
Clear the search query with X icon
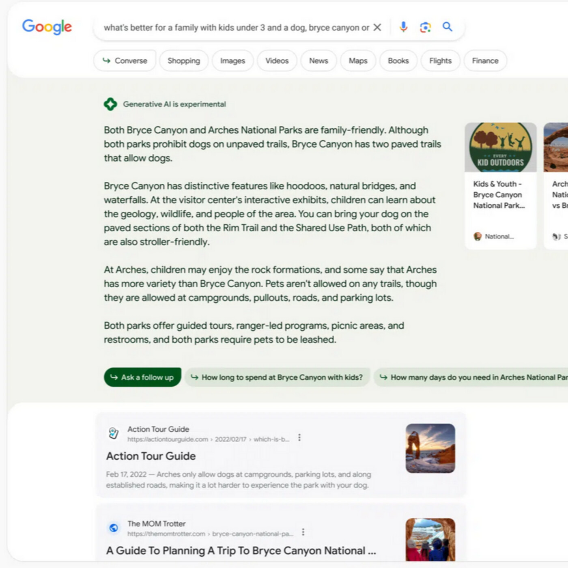click(x=377, y=27)
